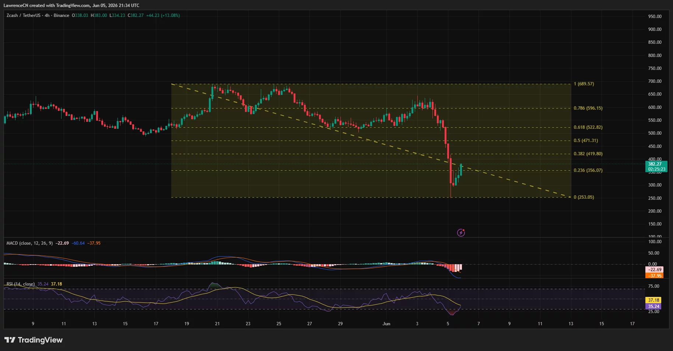Click the 150.00 price axis label
This screenshot has height=351, width=673.
(655, 224)
